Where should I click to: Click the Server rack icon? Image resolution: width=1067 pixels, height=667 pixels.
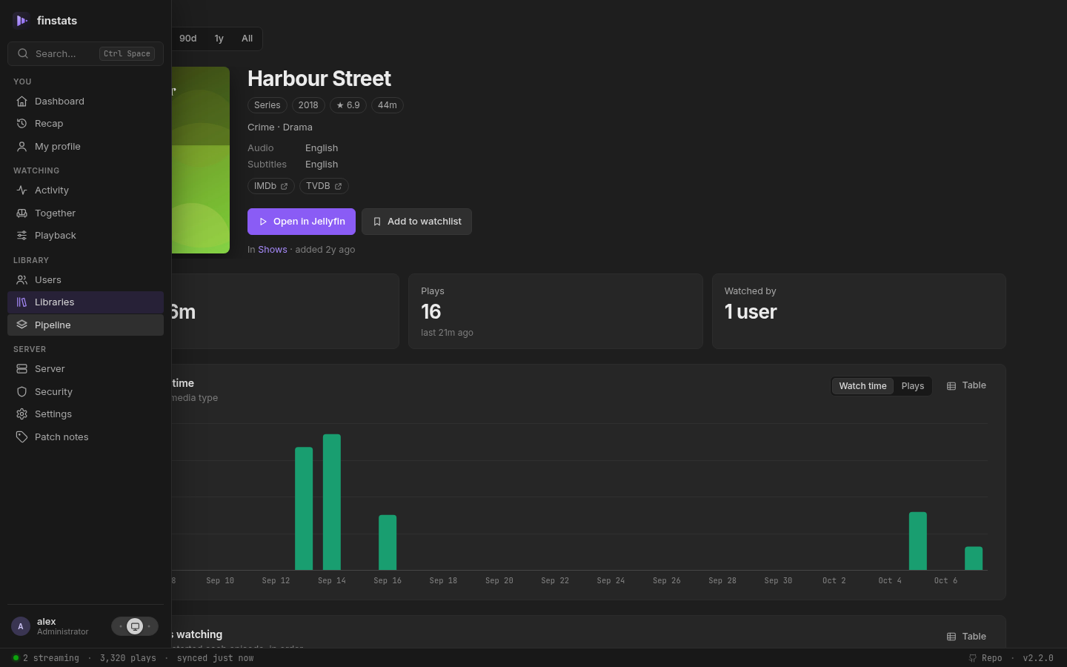tap(21, 369)
